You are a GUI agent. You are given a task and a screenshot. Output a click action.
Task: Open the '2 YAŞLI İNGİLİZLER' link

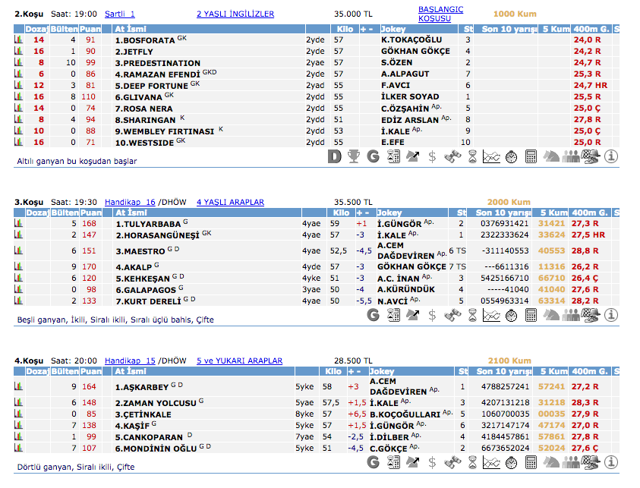click(235, 14)
